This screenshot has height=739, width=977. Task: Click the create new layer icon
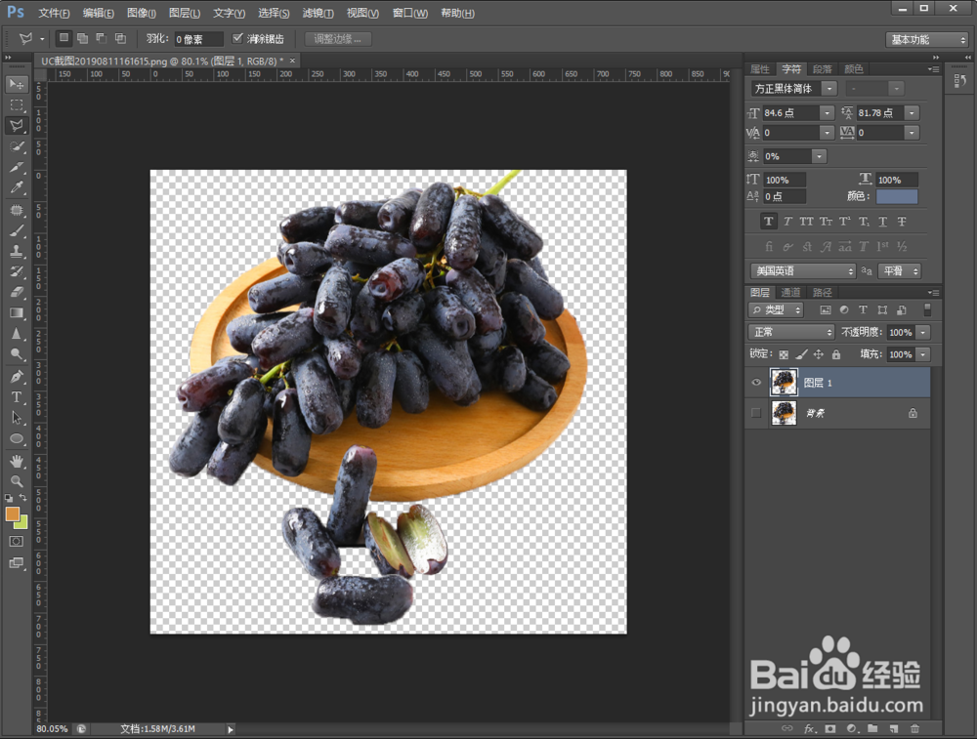pyautogui.click(x=894, y=728)
